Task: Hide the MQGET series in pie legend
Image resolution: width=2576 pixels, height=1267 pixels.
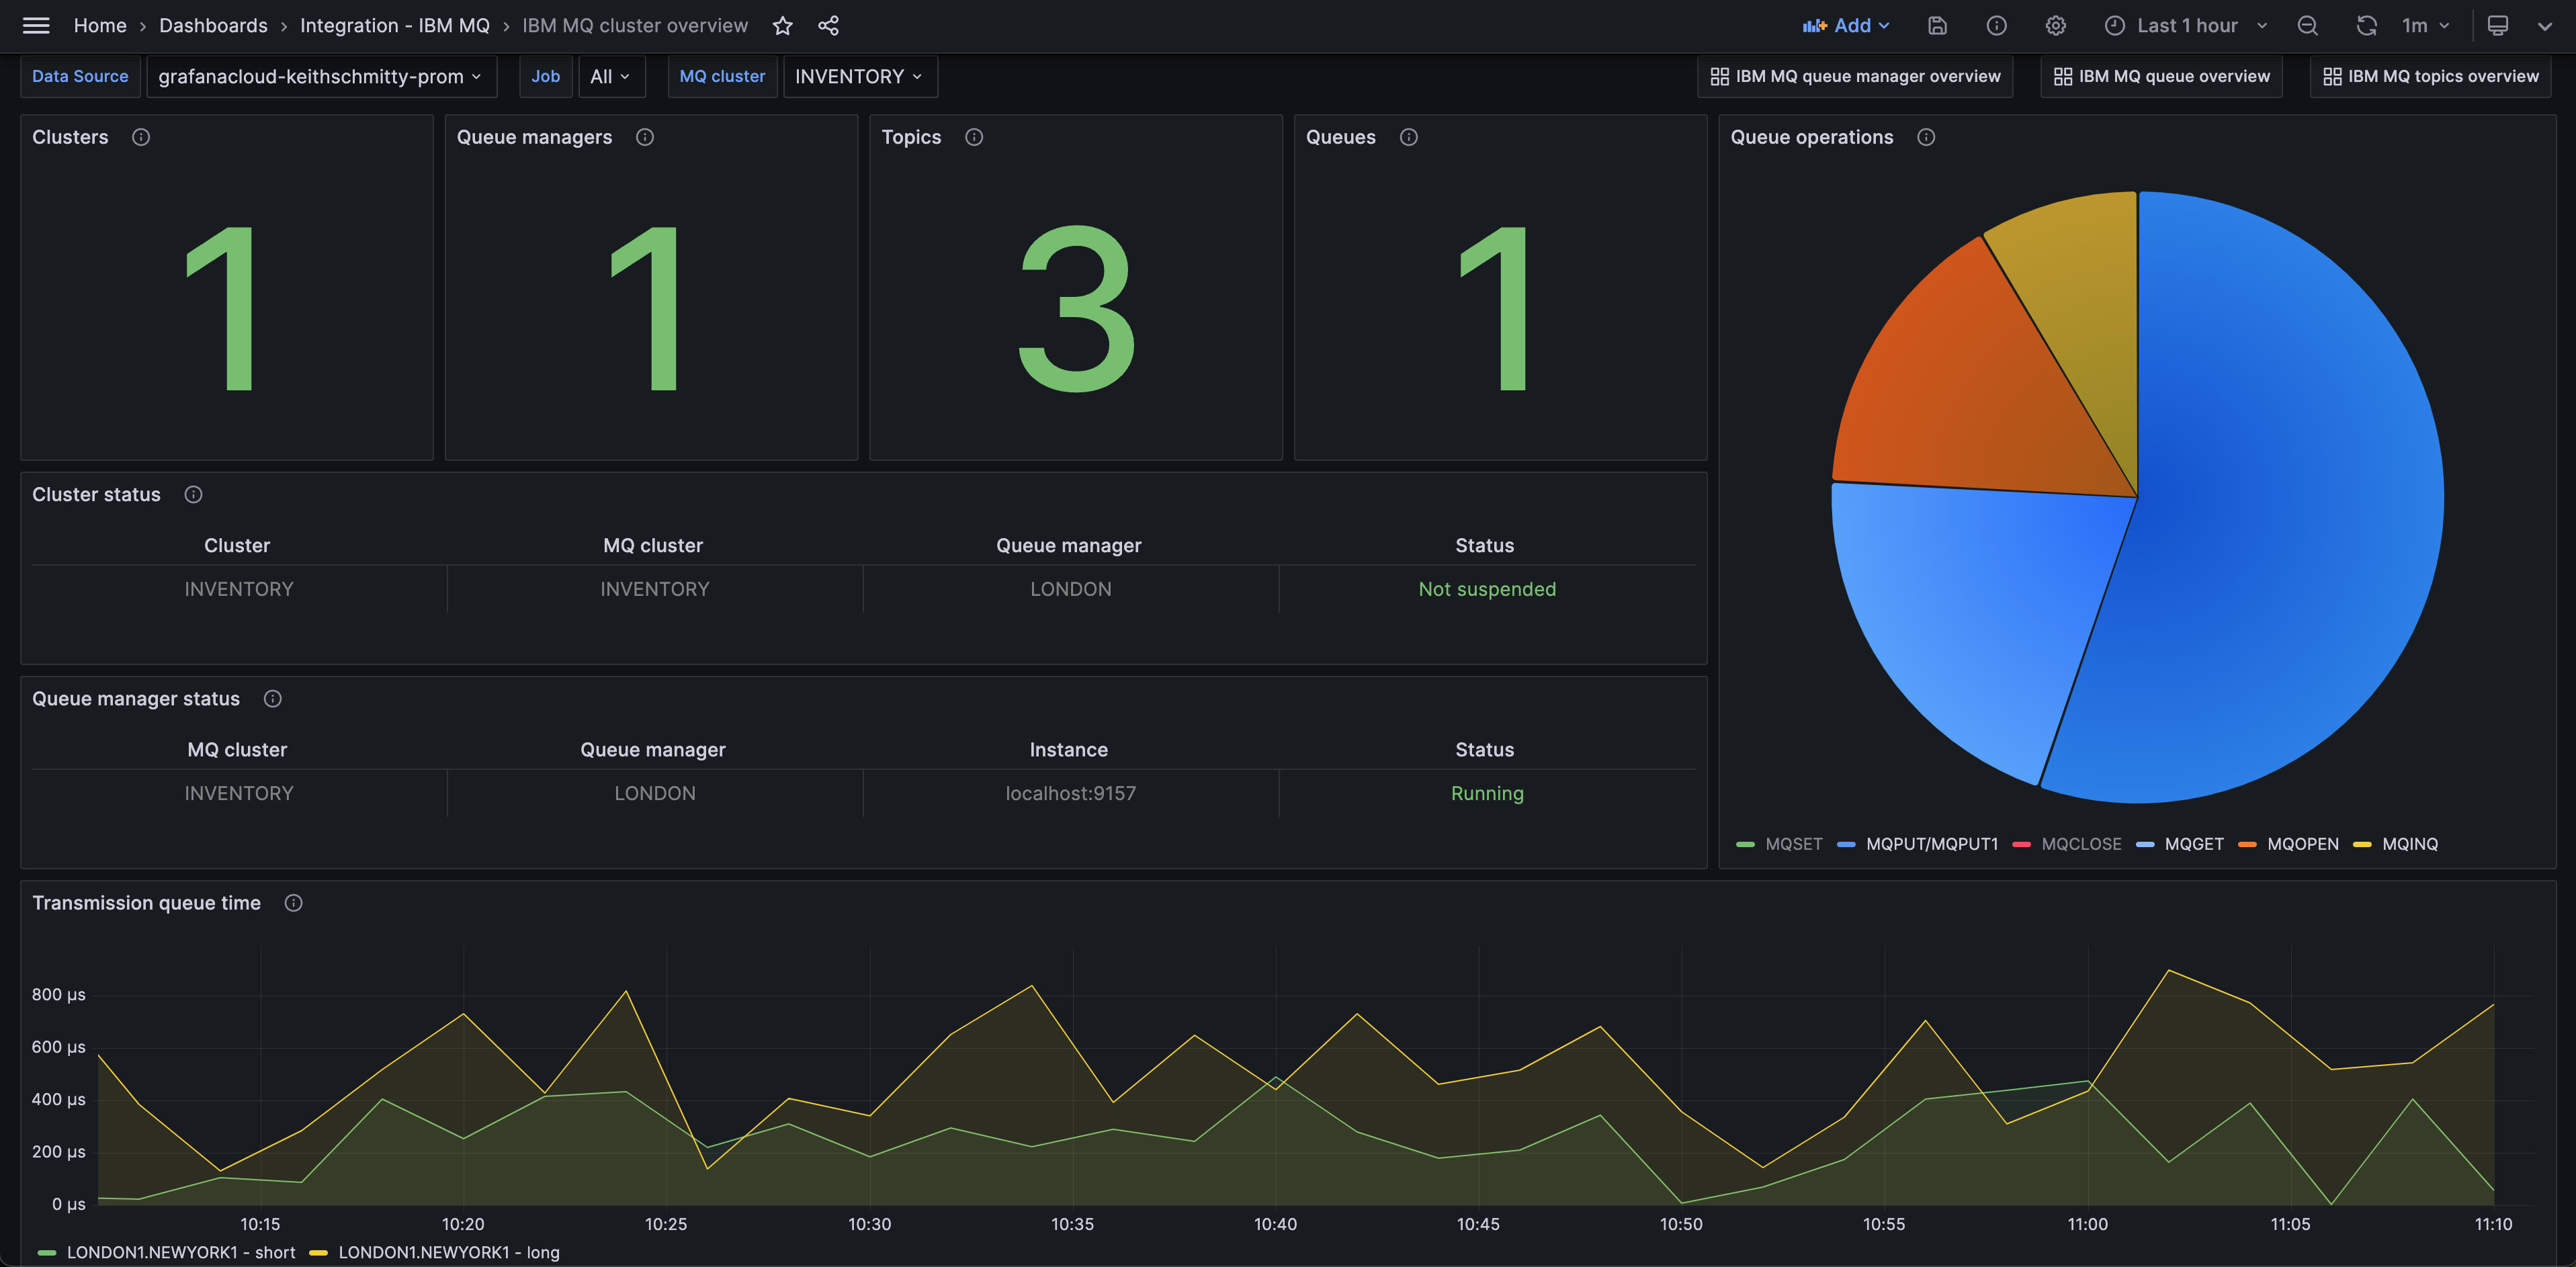Action: [x=2194, y=844]
